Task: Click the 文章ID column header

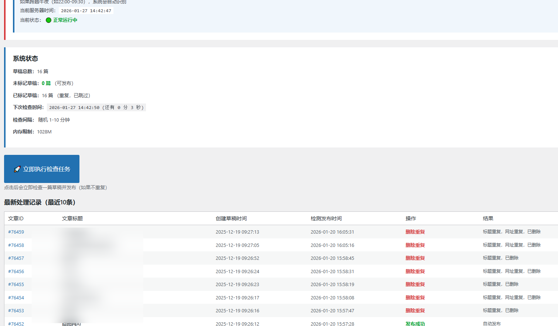Action: pyautogui.click(x=16, y=219)
